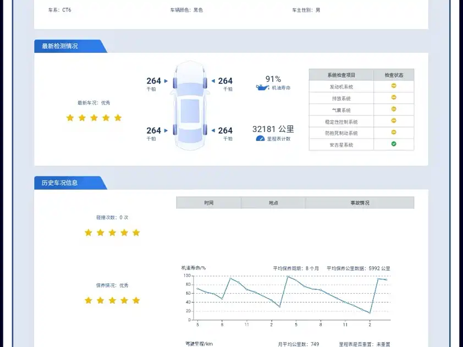This screenshot has width=463, height=347.
Task: Click the 时间 column header
Action: pyautogui.click(x=208, y=203)
